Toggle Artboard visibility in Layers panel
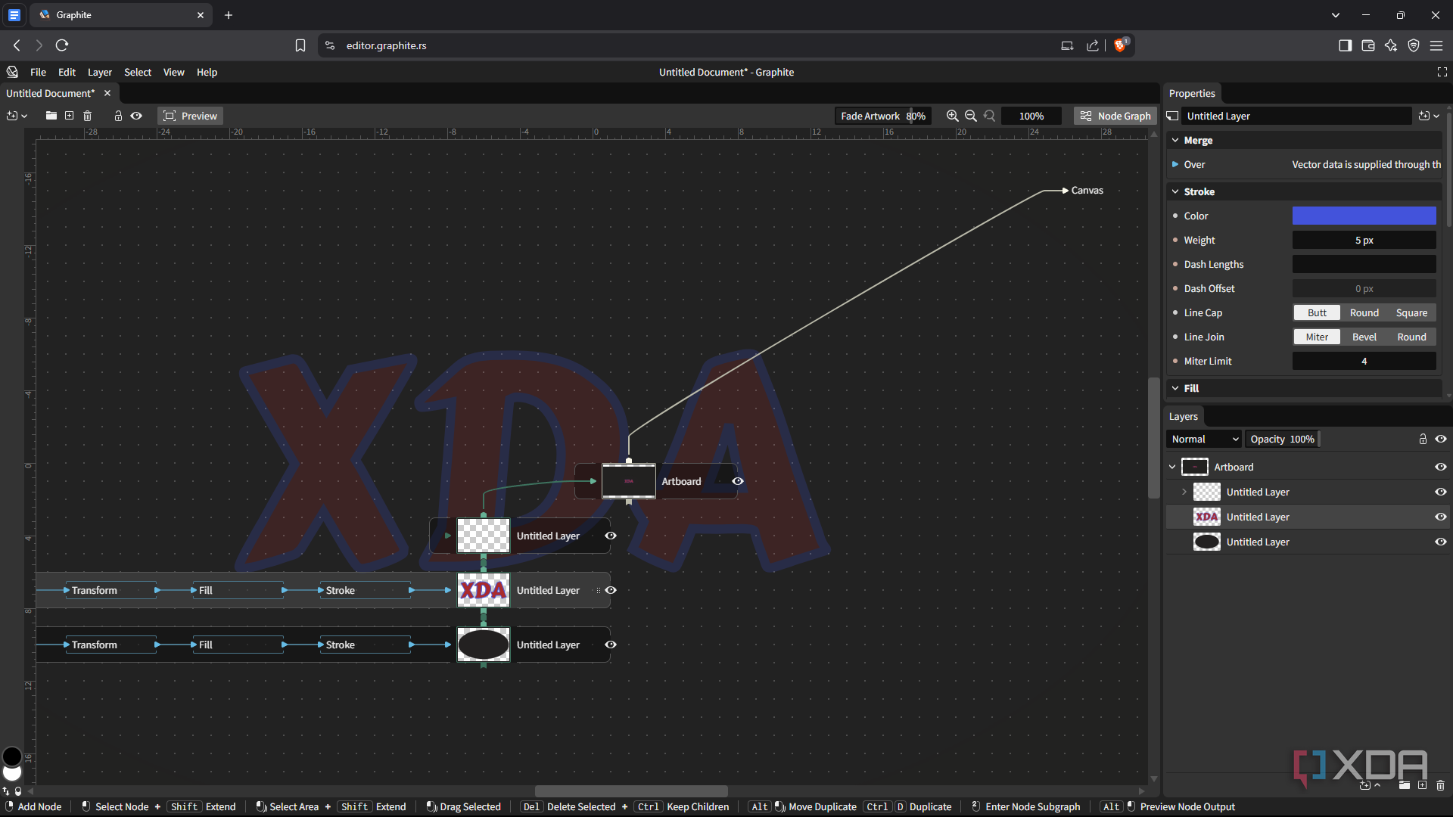Viewport: 1453px width, 817px height. click(1441, 467)
